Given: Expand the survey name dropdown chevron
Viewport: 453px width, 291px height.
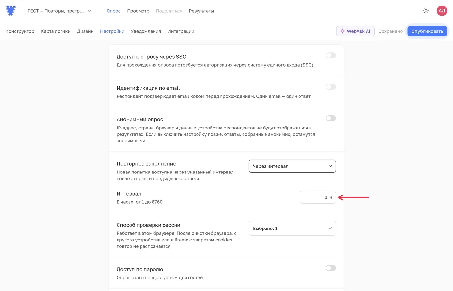Looking at the screenshot, I should pos(90,11).
